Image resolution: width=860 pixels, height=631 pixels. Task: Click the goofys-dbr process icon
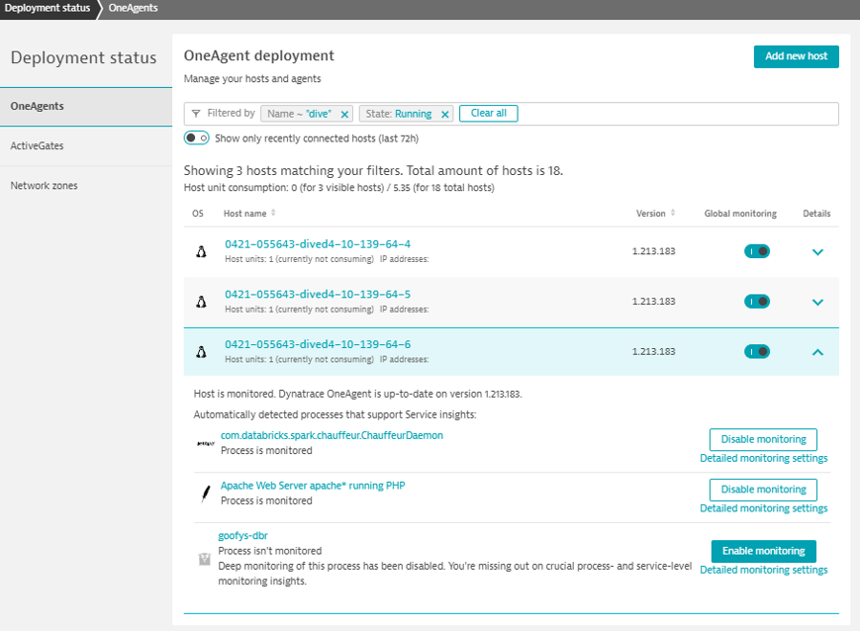point(204,559)
